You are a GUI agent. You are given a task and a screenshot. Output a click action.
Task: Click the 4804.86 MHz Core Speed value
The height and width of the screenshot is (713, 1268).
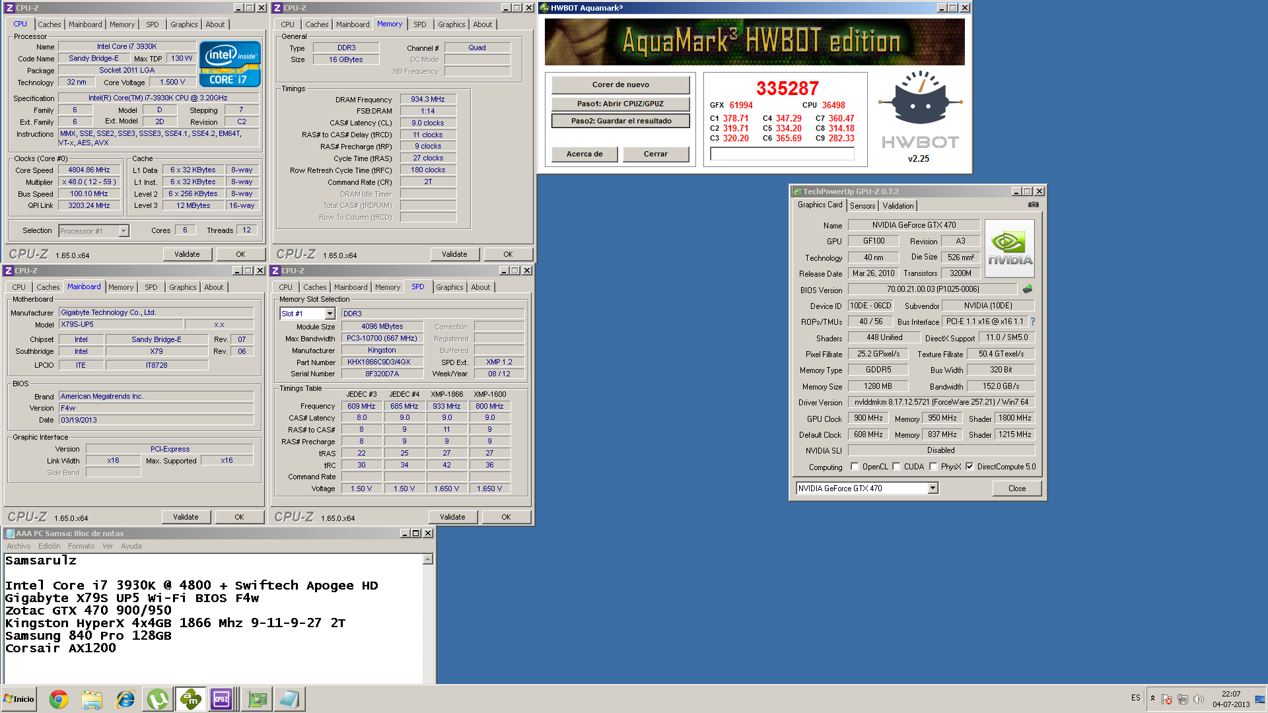(89, 170)
